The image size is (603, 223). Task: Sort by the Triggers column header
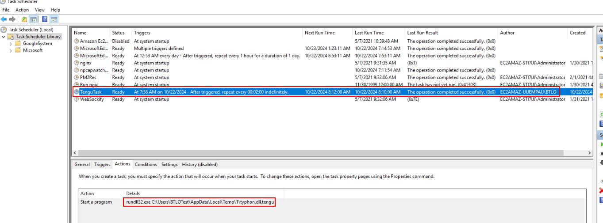click(217, 33)
